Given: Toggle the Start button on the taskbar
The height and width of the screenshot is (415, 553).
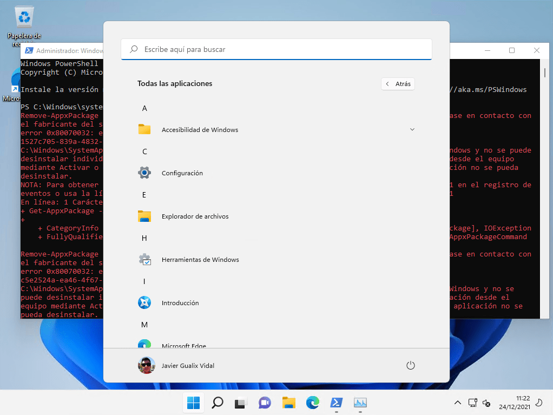Looking at the screenshot, I should [193, 403].
